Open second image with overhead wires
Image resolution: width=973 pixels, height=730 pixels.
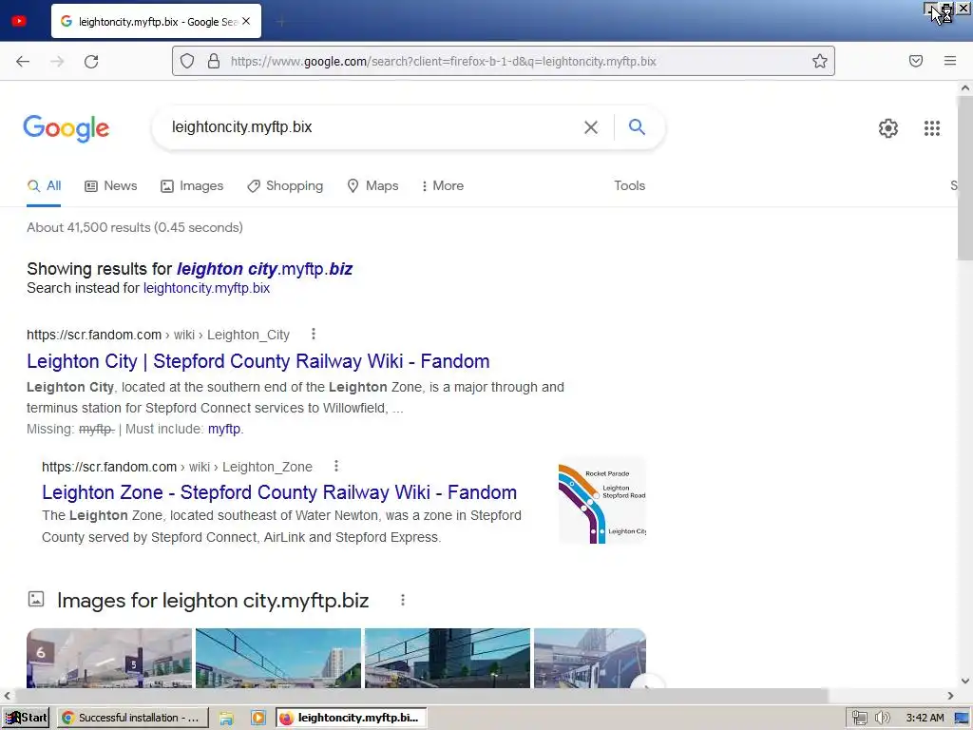point(278,658)
